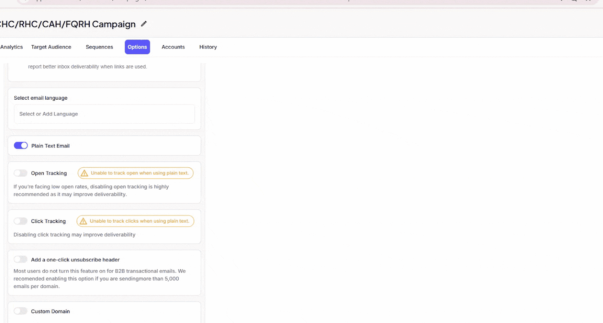Click the Open Tracking warning triangle icon
Image resolution: width=603 pixels, height=323 pixels.
coord(84,173)
